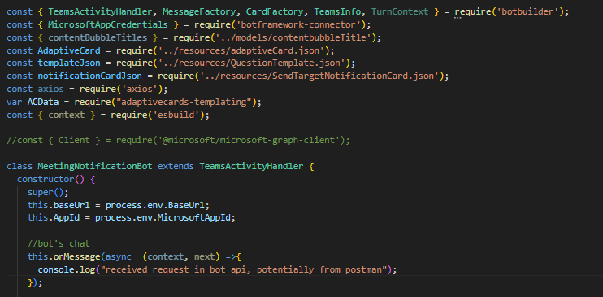Click the next parameter in the arrow function
Image resolution: width=603 pixels, height=297 pixels.
[x=204, y=256]
